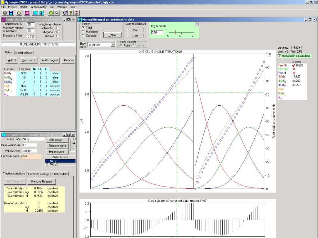Click the green-red target refinement icon
This screenshot has height=238, width=318.
51,13
